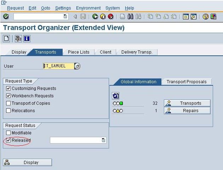Click the green Back arrow icon
Viewport: 223px width, 170px height.
[x=95, y=17]
